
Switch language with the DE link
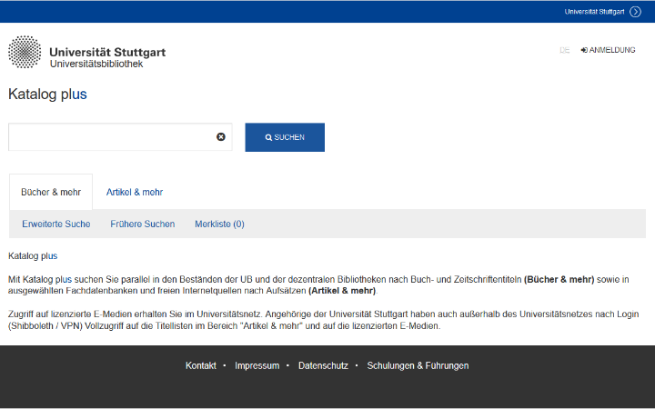tap(564, 50)
